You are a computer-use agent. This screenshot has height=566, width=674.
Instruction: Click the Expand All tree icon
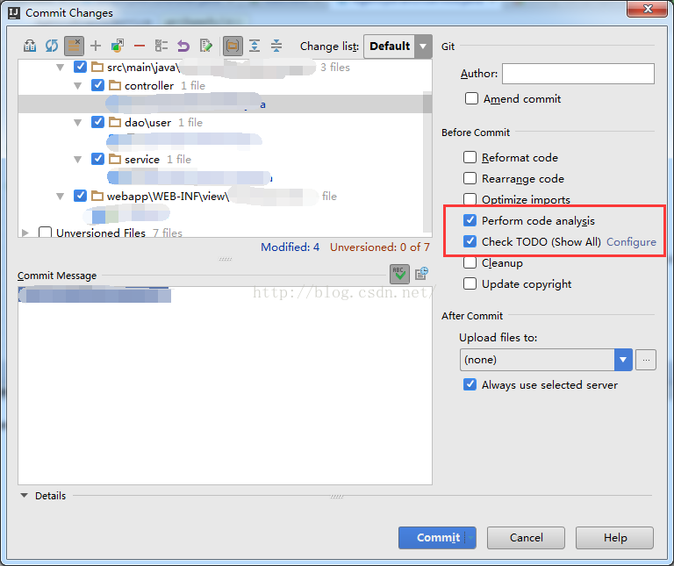(x=255, y=46)
